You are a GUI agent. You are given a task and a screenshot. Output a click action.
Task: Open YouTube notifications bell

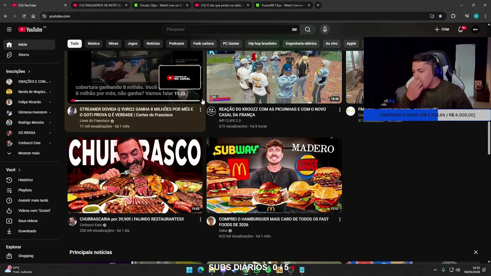461,30
